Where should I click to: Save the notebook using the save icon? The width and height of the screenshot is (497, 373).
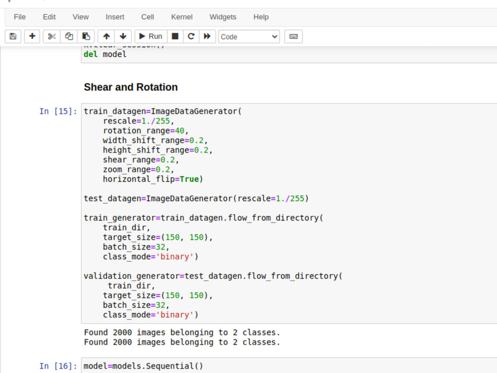(x=12, y=36)
